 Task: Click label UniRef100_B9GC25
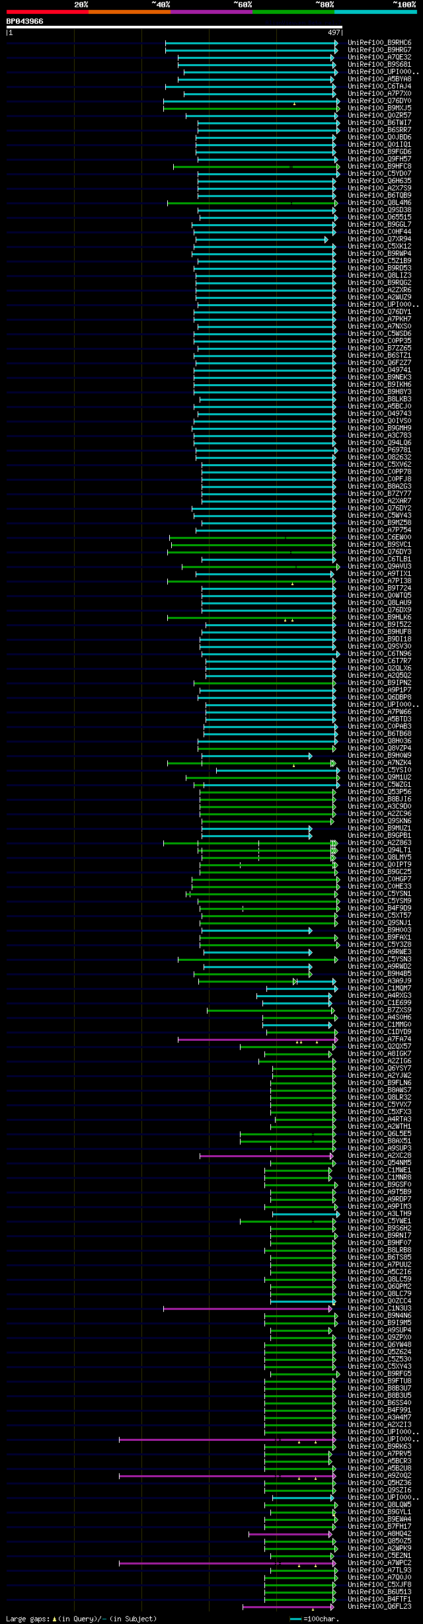point(379,872)
